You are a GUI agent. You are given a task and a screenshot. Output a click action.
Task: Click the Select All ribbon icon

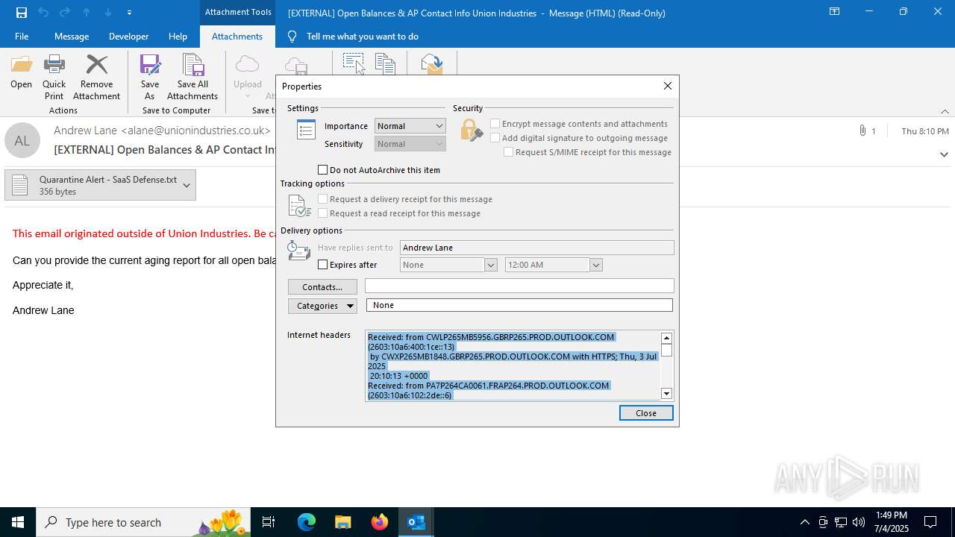point(354,64)
